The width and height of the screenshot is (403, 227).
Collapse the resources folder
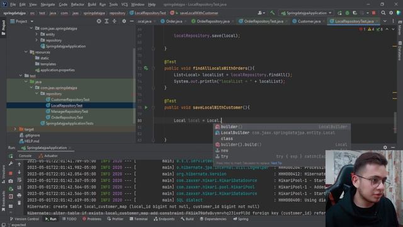tap(26, 52)
